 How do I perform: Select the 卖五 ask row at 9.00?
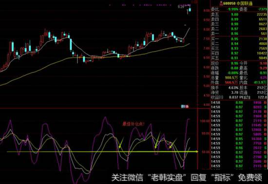(x=239, y=15)
